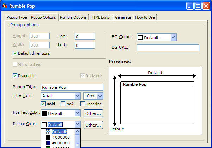Disable the Bold checkbox

43,104
